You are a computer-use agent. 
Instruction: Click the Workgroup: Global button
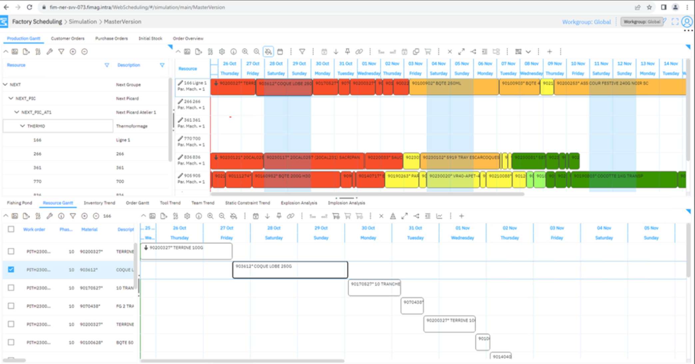642,22
